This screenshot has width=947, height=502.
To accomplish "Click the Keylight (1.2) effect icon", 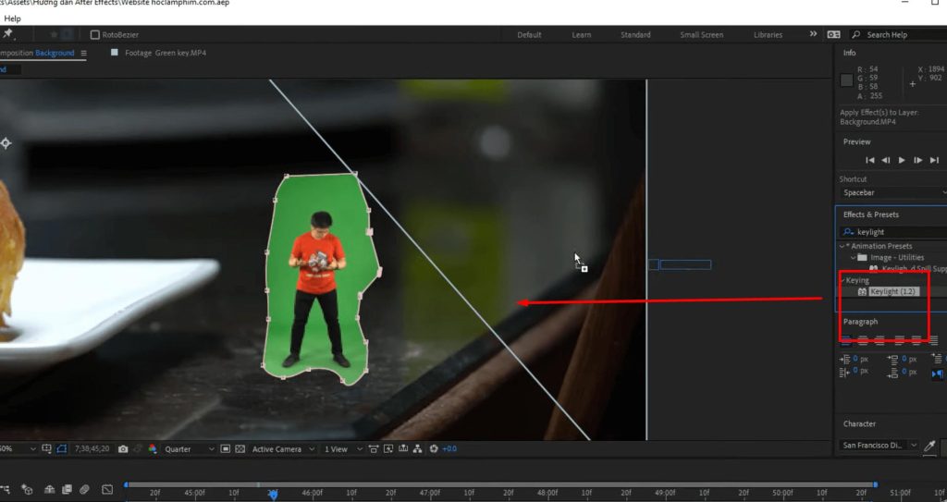I will click(x=863, y=292).
